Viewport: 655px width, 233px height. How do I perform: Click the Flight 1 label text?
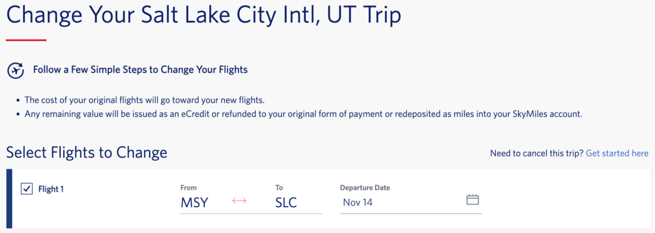[51, 189]
